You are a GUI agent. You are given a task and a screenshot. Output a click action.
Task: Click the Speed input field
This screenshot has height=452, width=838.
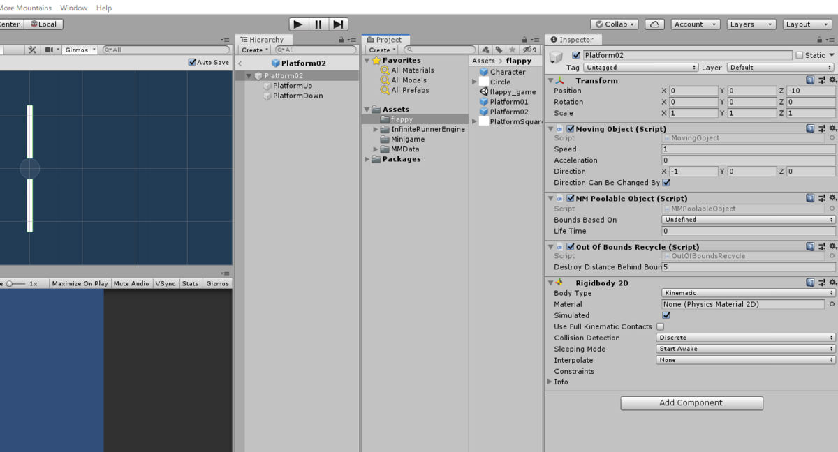pyautogui.click(x=749, y=149)
